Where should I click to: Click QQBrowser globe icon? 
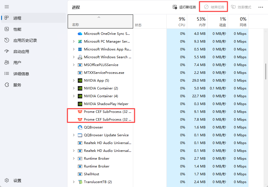[80, 127]
